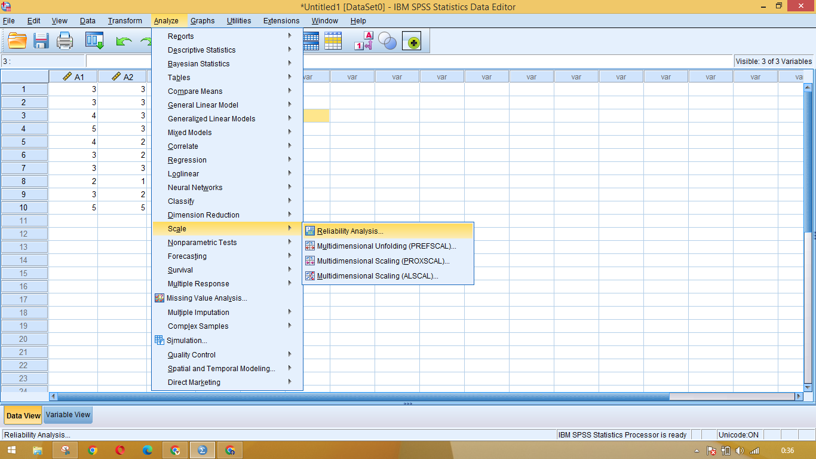
Task: Click the volume speaker tray icon
Action: click(x=740, y=451)
